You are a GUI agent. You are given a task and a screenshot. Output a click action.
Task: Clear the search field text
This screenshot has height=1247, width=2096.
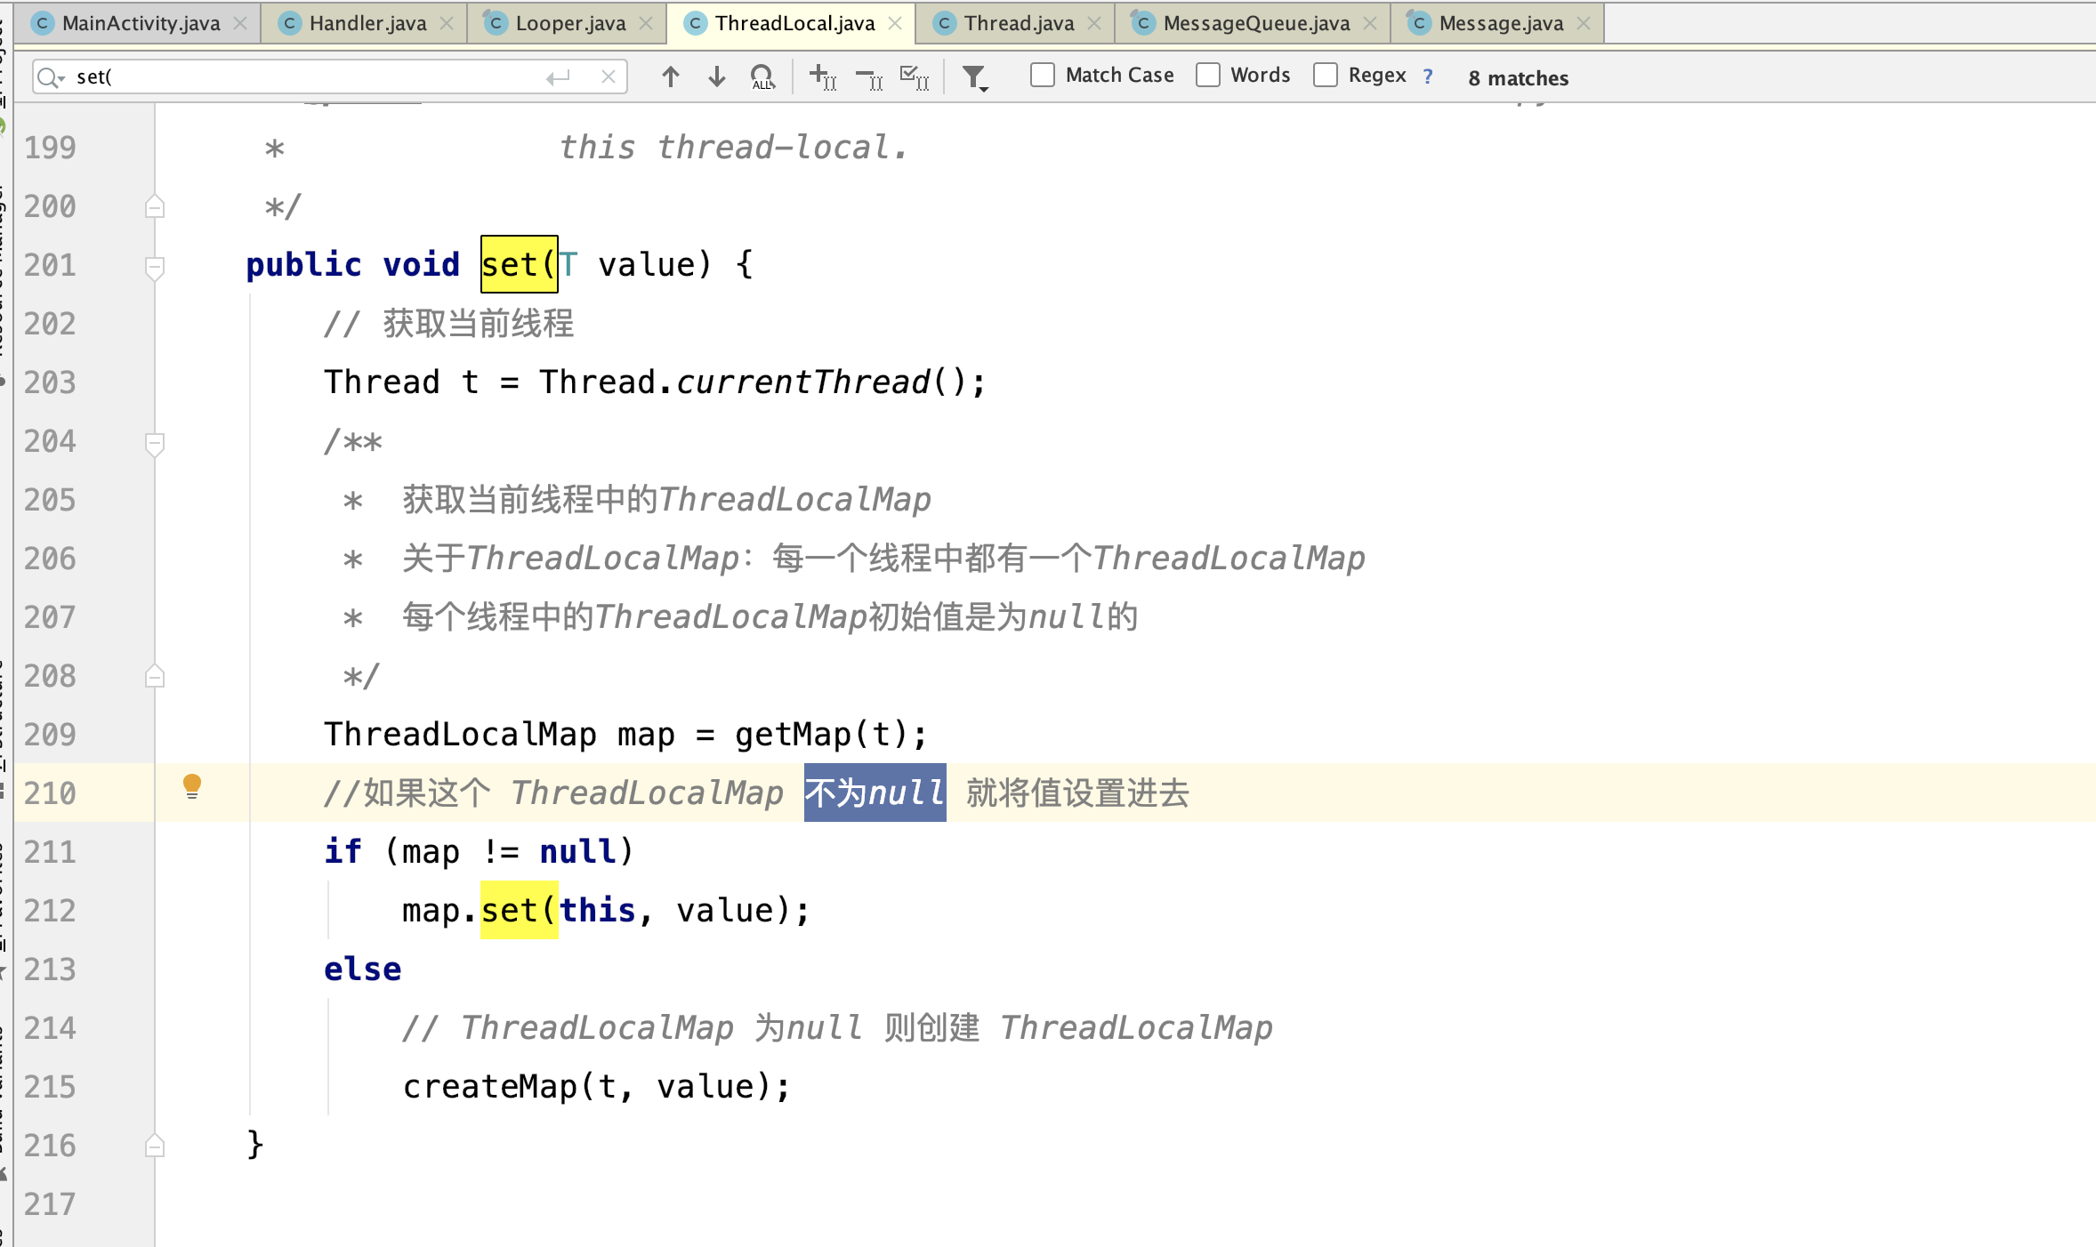click(x=609, y=77)
